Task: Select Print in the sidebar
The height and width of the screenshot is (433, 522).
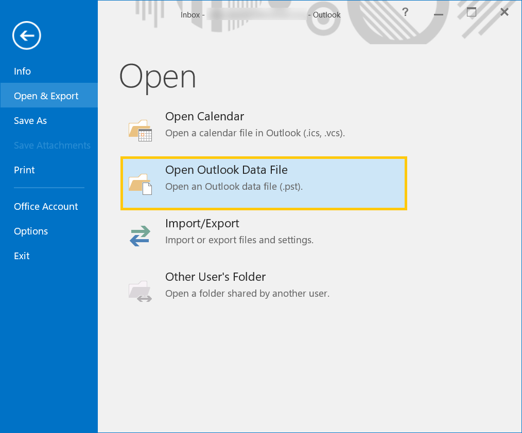Action: click(x=24, y=170)
